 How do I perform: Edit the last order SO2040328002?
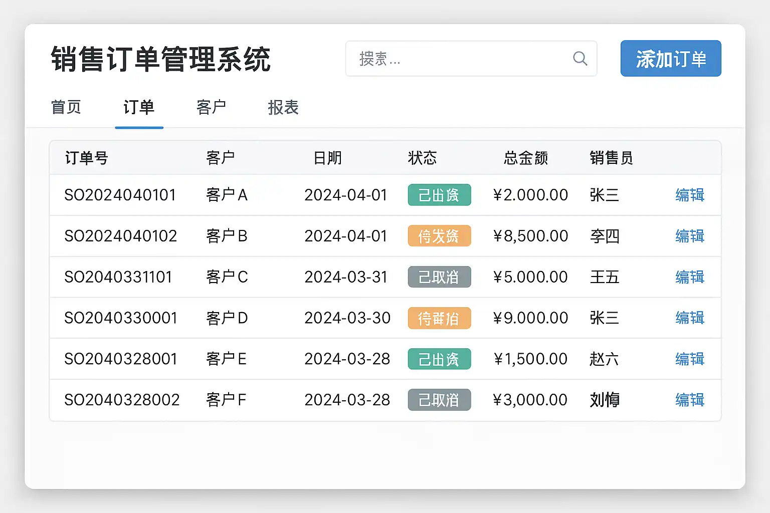(689, 400)
